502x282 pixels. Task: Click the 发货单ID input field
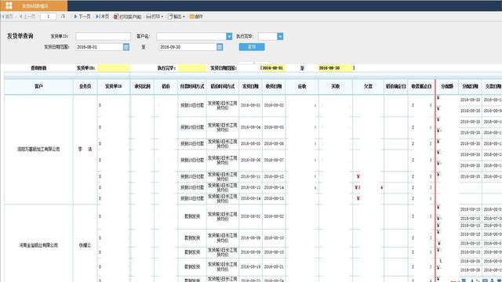tap(103, 37)
